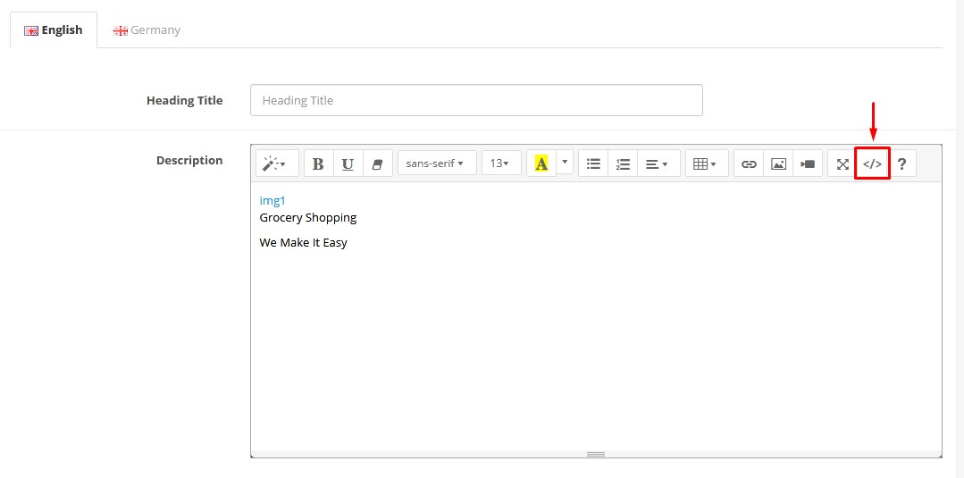Insert an unordered bullet list
964x478 pixels.
[593, 164]
